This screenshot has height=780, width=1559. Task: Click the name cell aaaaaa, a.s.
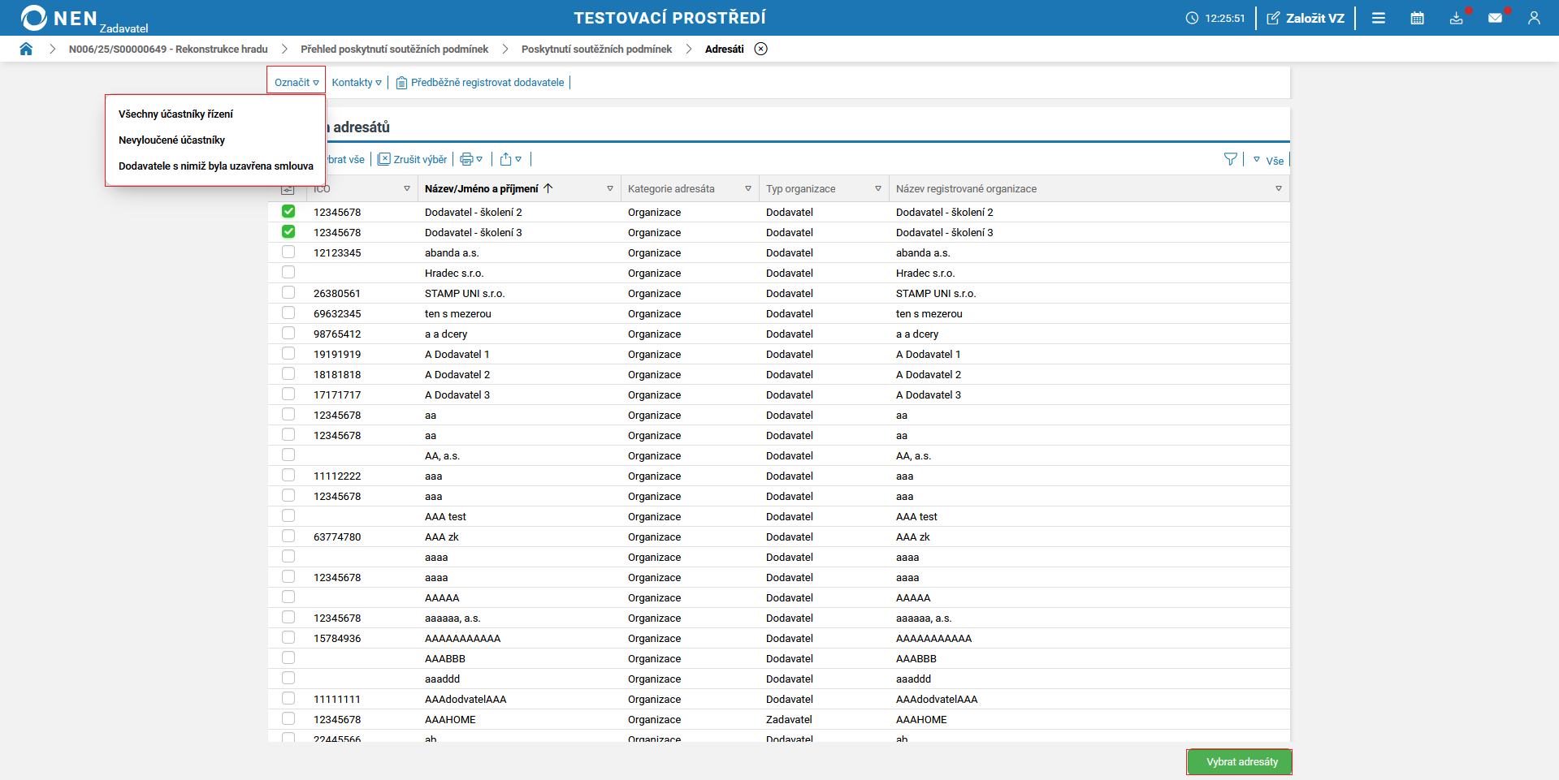click(453, 618)
